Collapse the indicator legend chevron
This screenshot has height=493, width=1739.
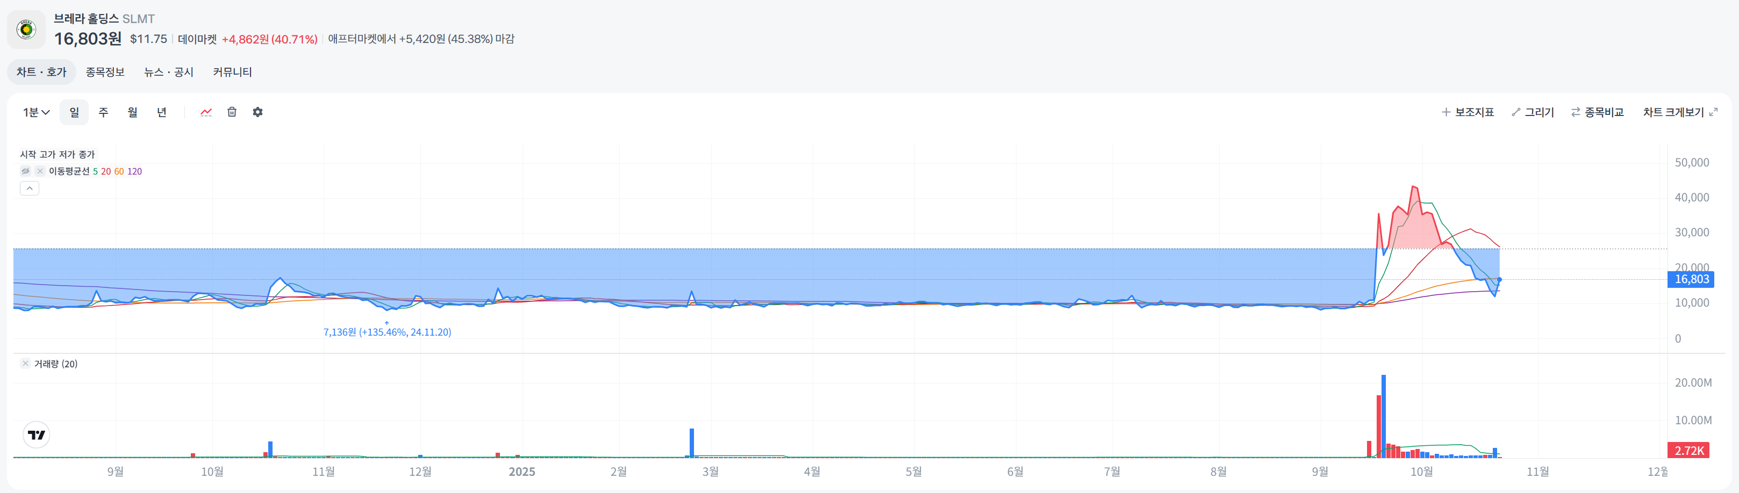click(29, 188)
